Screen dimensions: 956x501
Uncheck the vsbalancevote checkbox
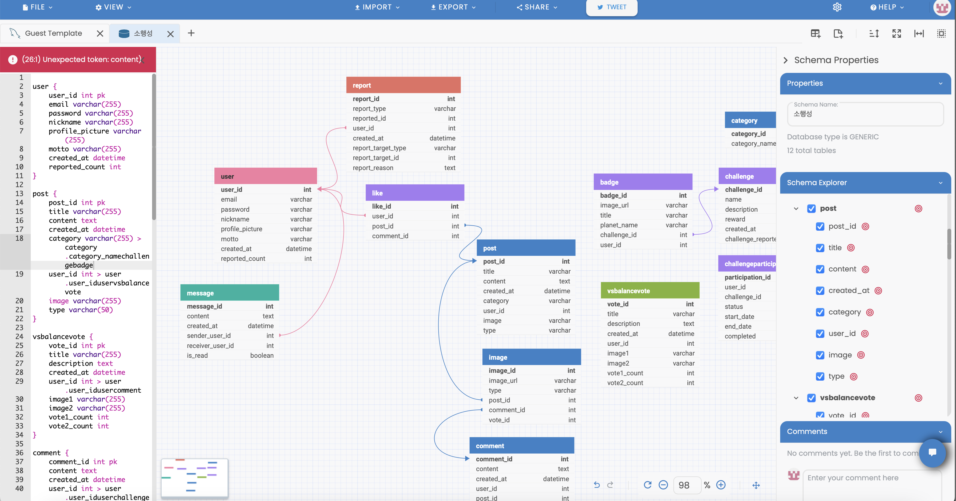[811, 398]
